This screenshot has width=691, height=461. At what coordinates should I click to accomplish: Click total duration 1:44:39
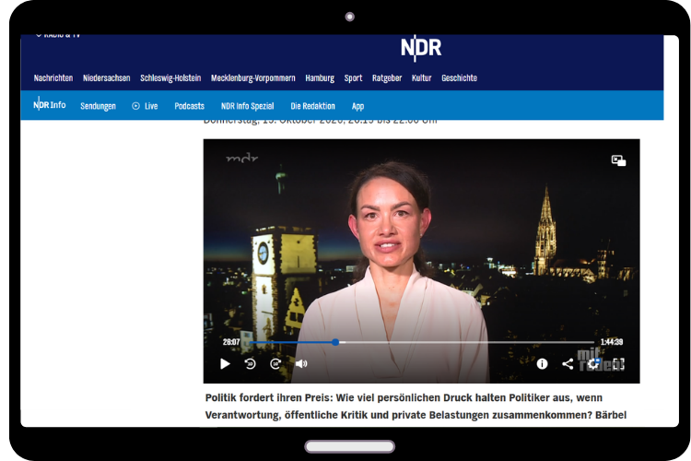pos(612,342)
